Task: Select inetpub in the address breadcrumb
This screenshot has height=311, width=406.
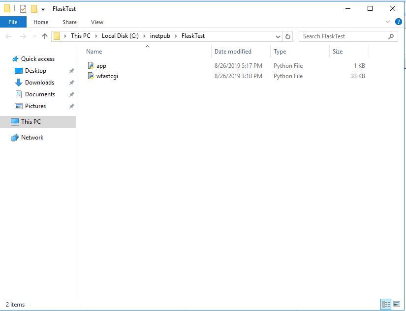Action: click(160, 36)
